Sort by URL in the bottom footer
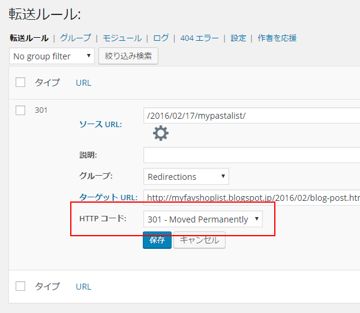 pyautogui.click(x=83, y=287)
